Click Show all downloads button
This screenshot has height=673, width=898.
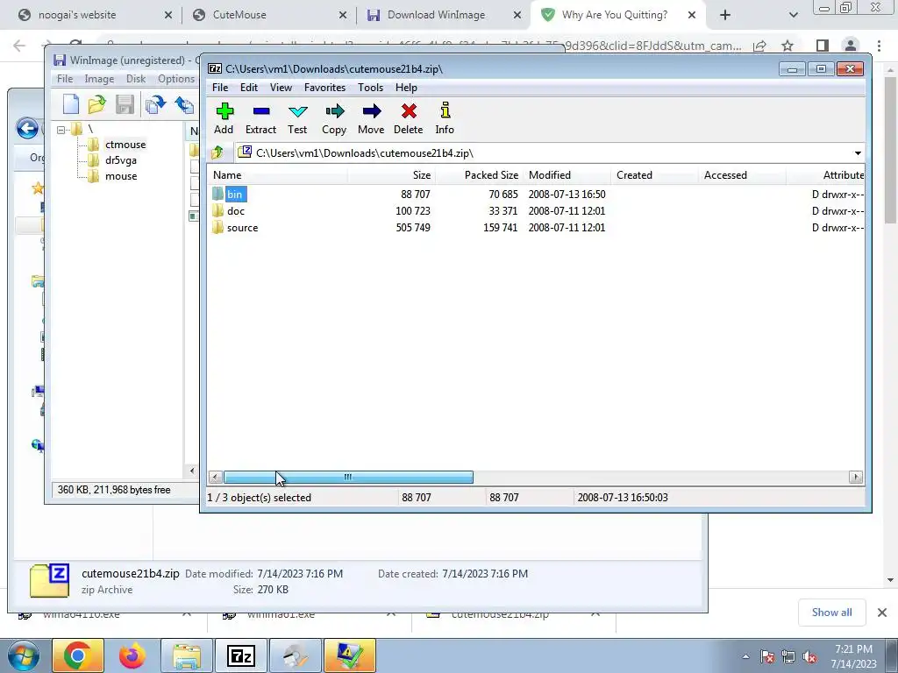tap(831, 613)
